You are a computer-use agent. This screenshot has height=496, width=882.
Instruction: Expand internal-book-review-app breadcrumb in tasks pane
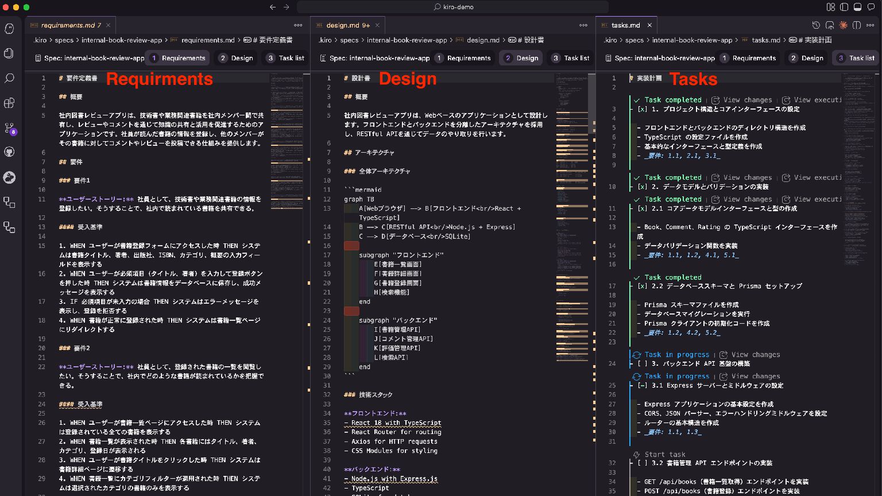[x=692, y=40]
